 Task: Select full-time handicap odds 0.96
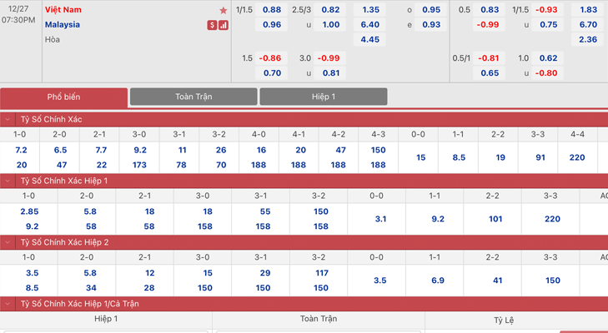(271, 25)
